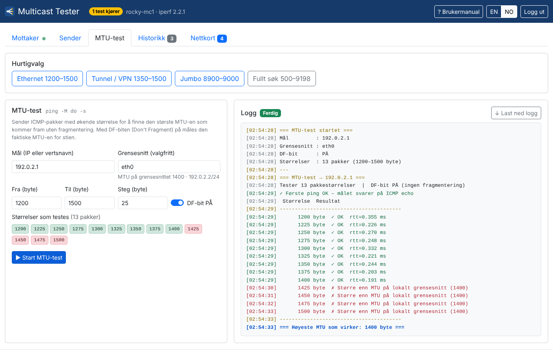
Task: Switch language to EN
Action: point(494,12)
